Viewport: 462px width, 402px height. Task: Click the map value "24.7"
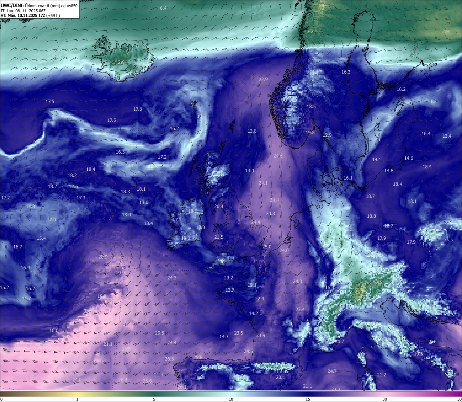332,371
